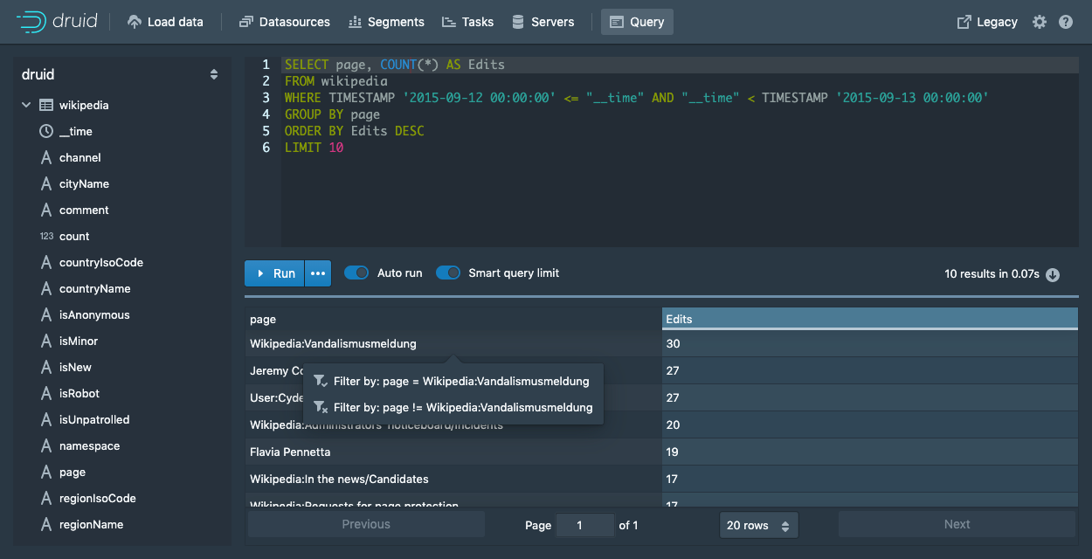Open the Load data view

pos(165,22)
